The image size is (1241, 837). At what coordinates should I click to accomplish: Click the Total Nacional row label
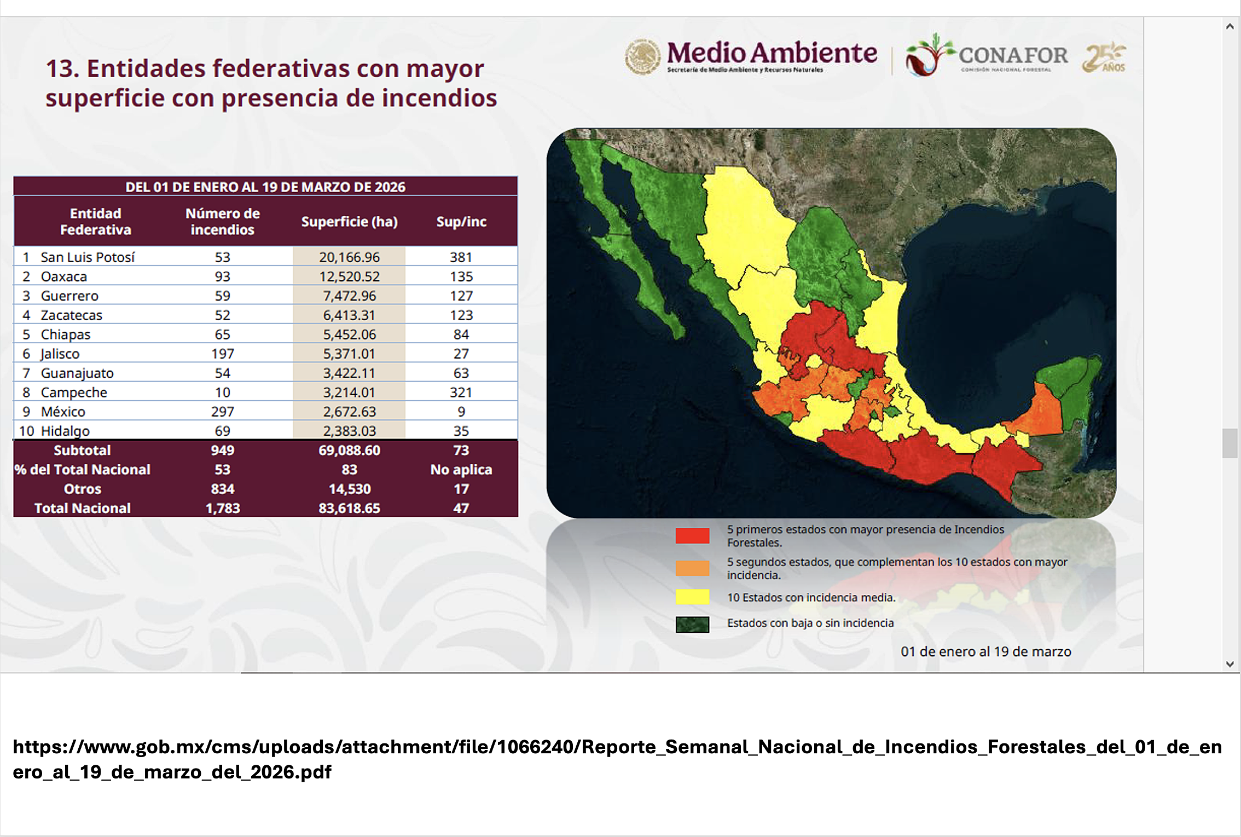(83, 508)
